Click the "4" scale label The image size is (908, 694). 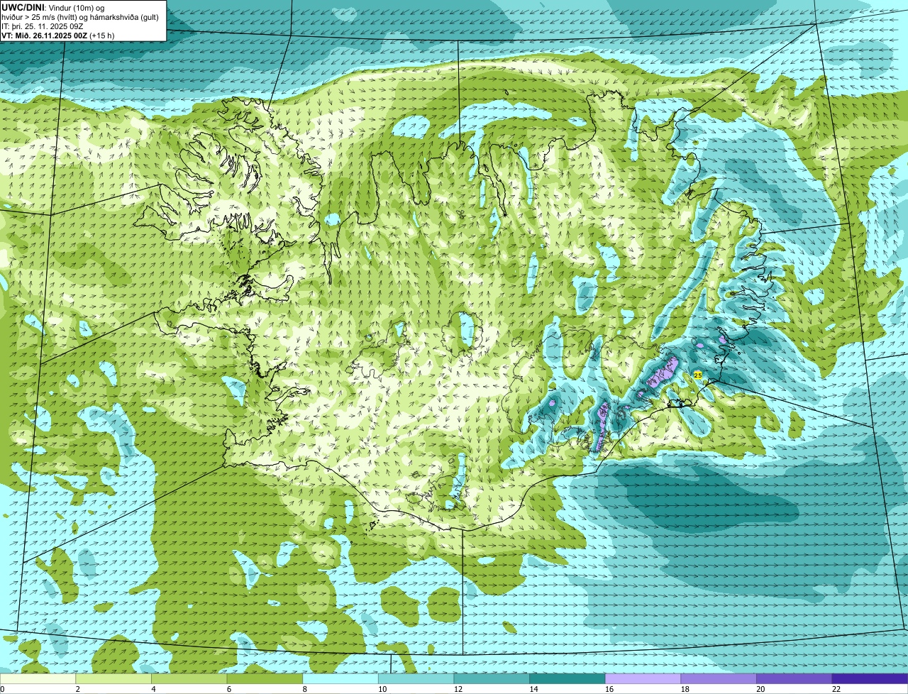pos(153,689)
